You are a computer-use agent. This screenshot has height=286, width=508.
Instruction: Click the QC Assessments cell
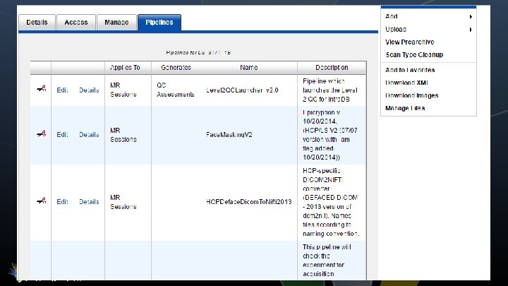click(x=175, y=90)
